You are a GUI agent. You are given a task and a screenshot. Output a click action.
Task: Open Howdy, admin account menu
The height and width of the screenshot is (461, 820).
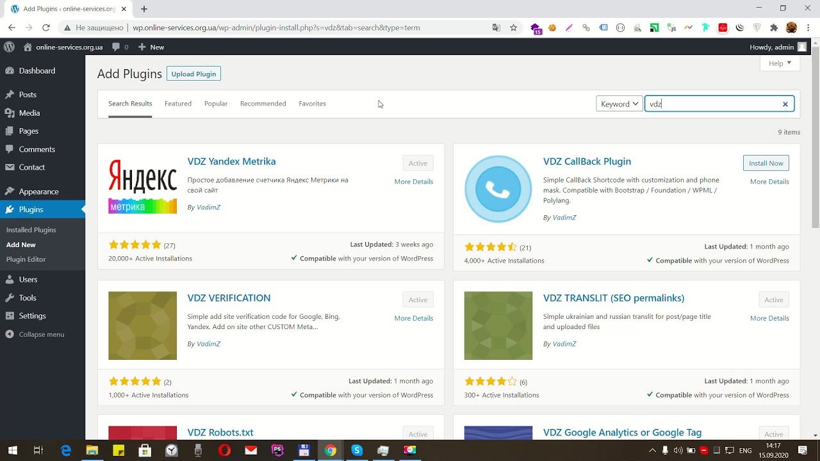pyautogui.click(x=778, y=47)
